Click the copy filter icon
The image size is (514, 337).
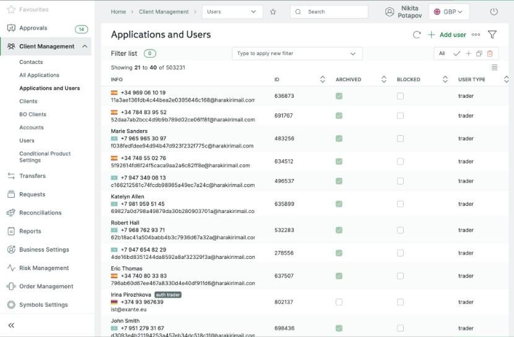pos(479,54)
